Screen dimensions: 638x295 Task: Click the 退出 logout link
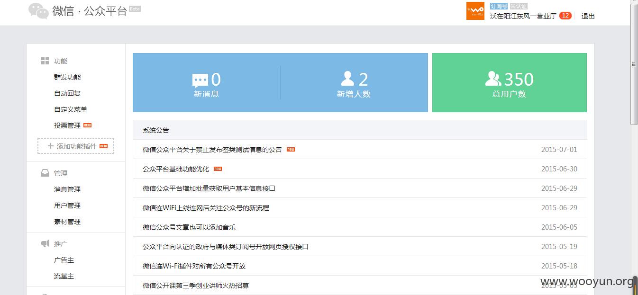click(x=588, y=16)
